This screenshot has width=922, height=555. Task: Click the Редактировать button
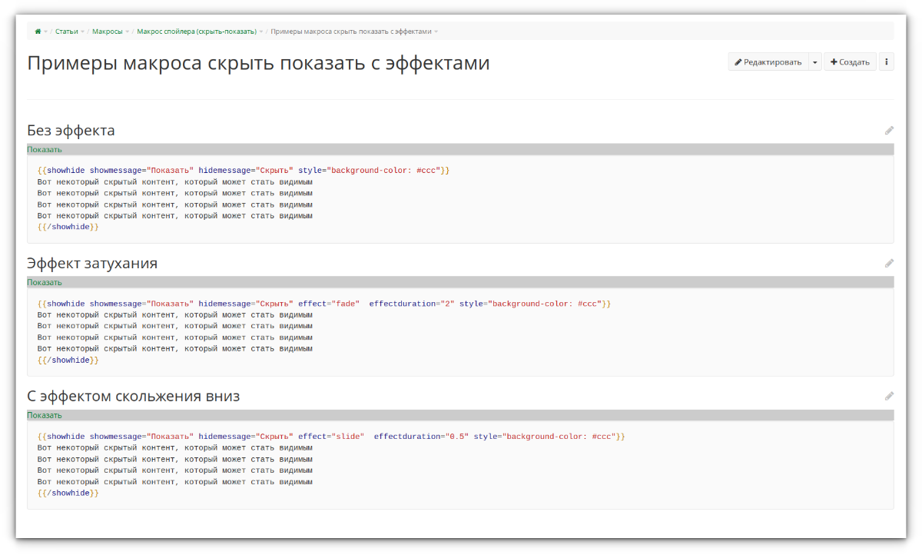[x=768, y=62]
